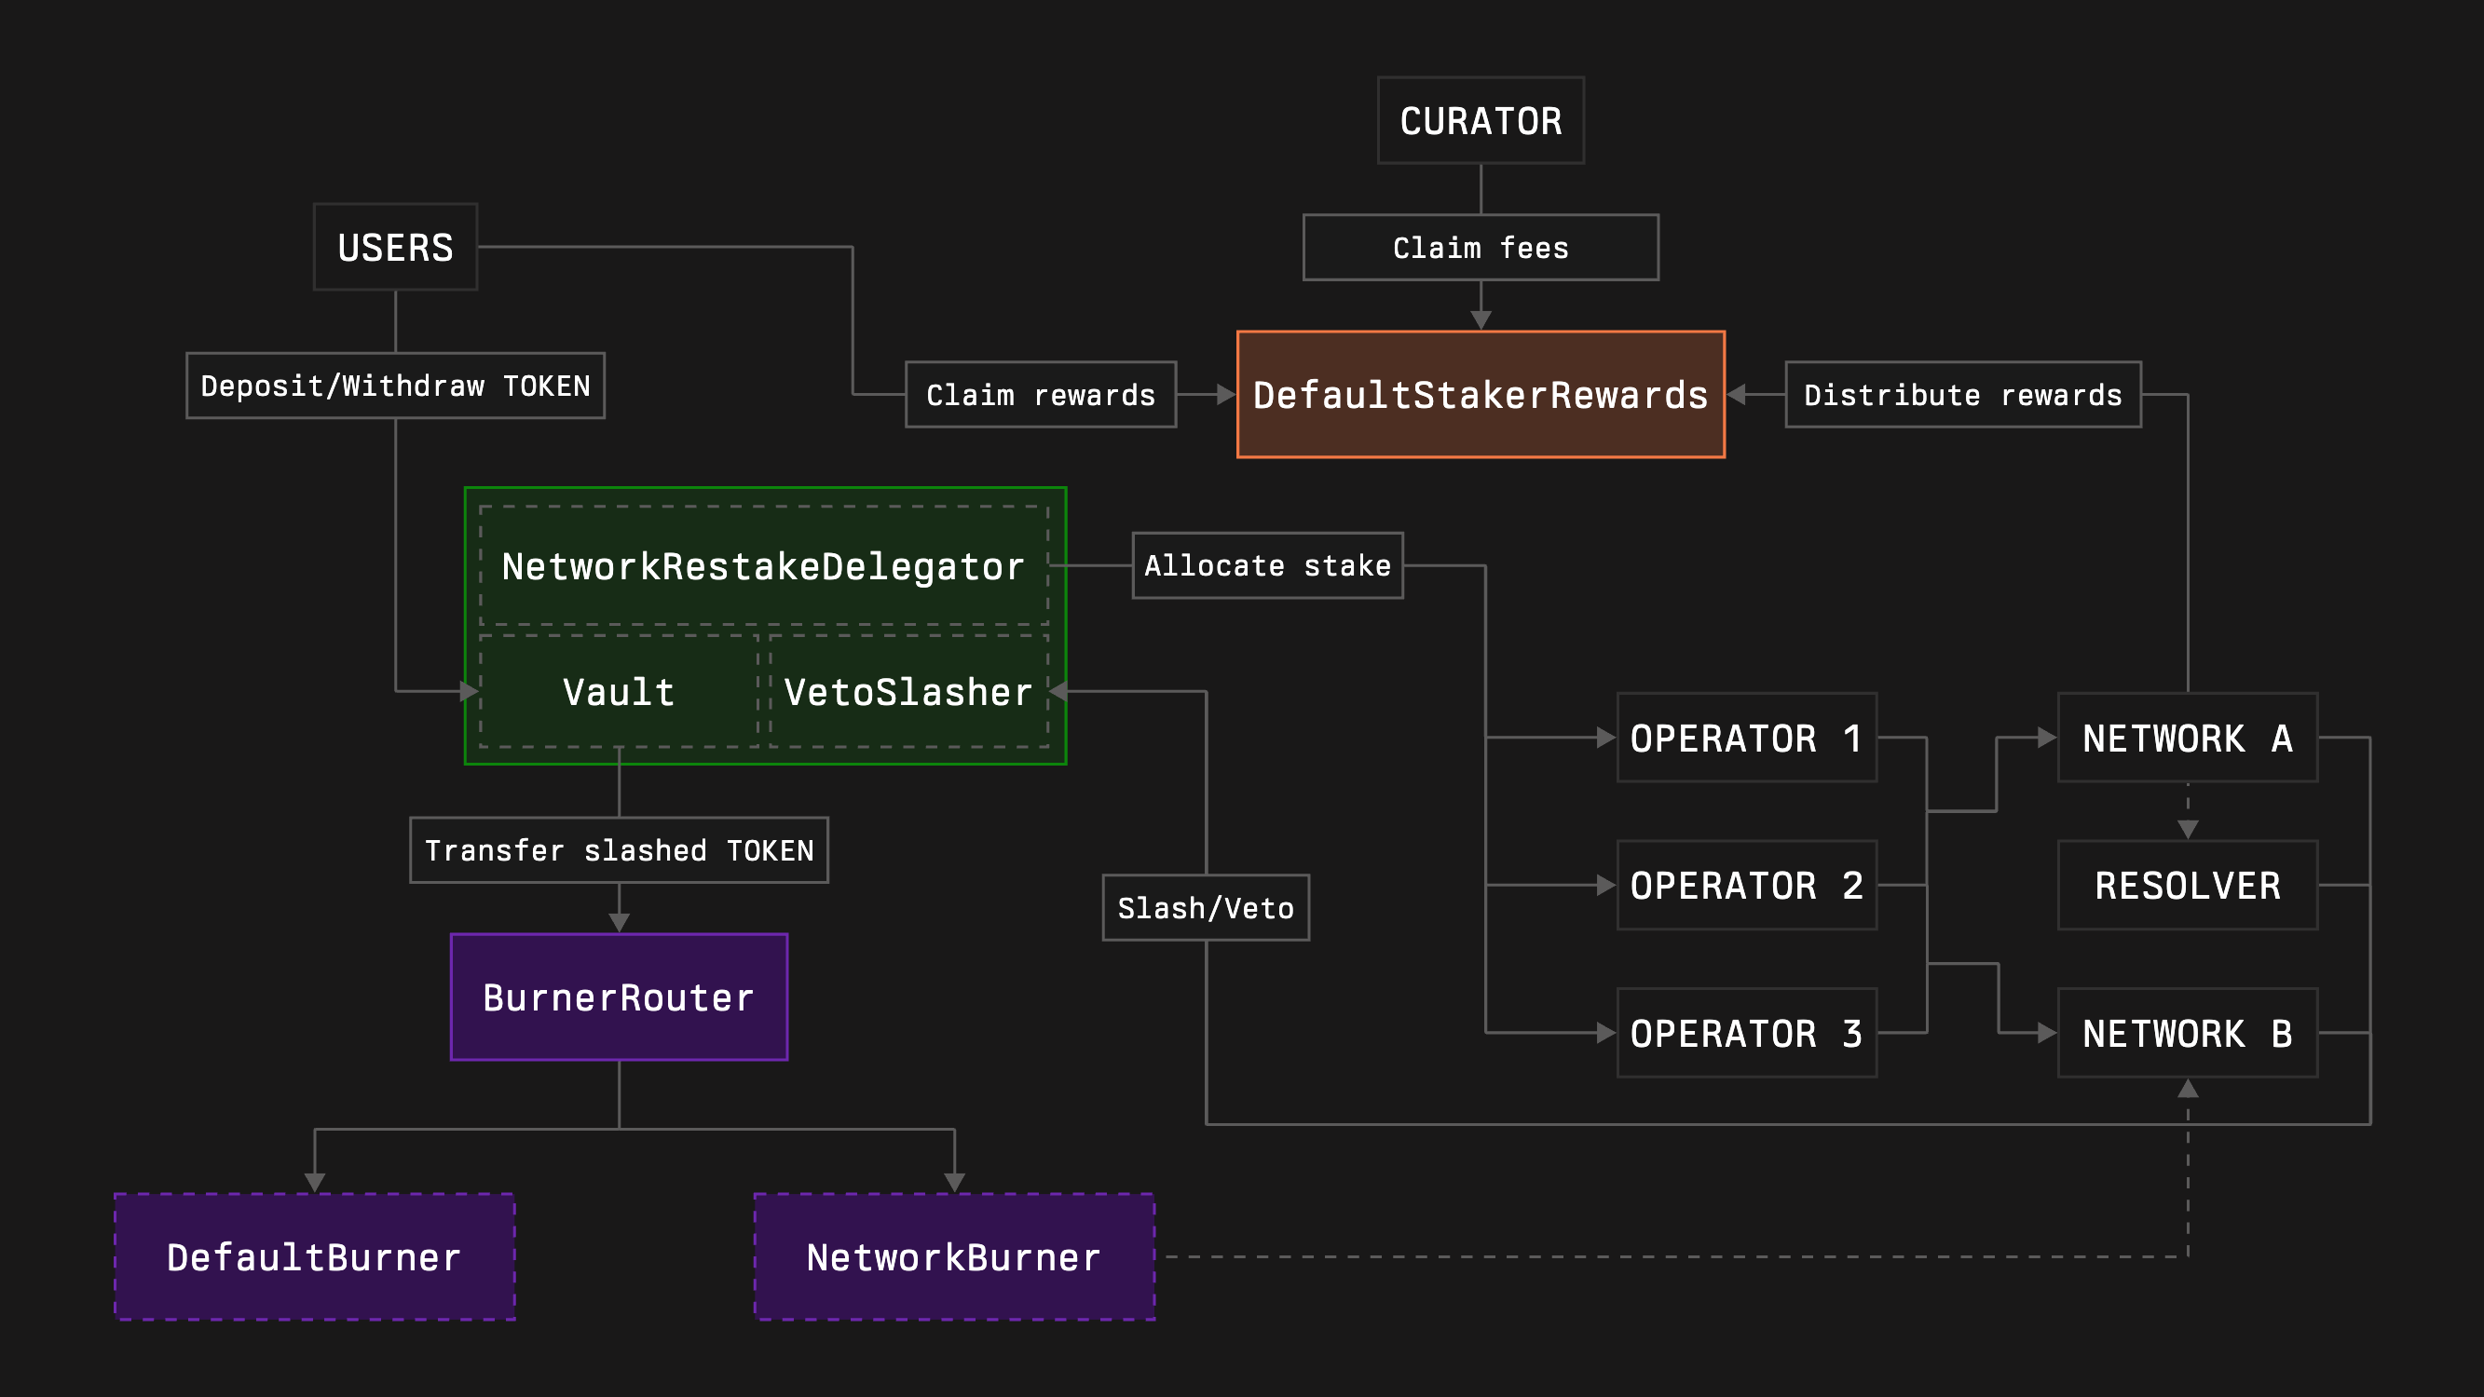Screen dimensions: 2484x1397
Task: Select the VetoSlasher sub-component
Action: coord(908,691)
